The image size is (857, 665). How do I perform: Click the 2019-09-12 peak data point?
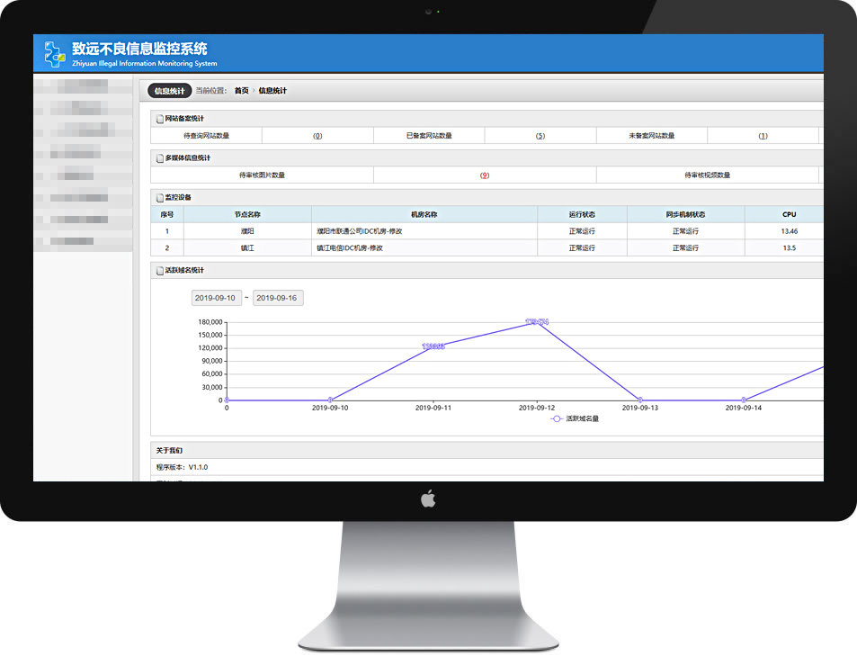pos(537,321)
